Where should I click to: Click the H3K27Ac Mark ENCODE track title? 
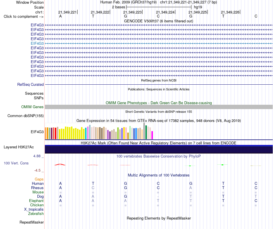[159, 143]
